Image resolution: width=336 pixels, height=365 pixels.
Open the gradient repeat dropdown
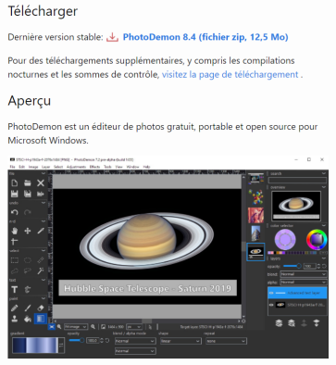226,341
